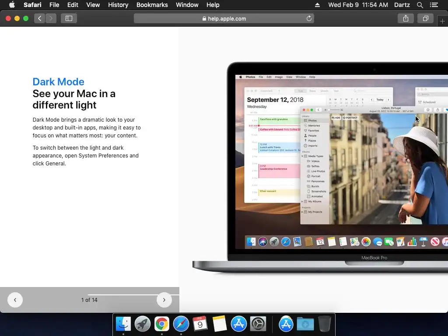Open Google Chrome from the Dock
Screen dimensions: 448x336
coord(162,324)
